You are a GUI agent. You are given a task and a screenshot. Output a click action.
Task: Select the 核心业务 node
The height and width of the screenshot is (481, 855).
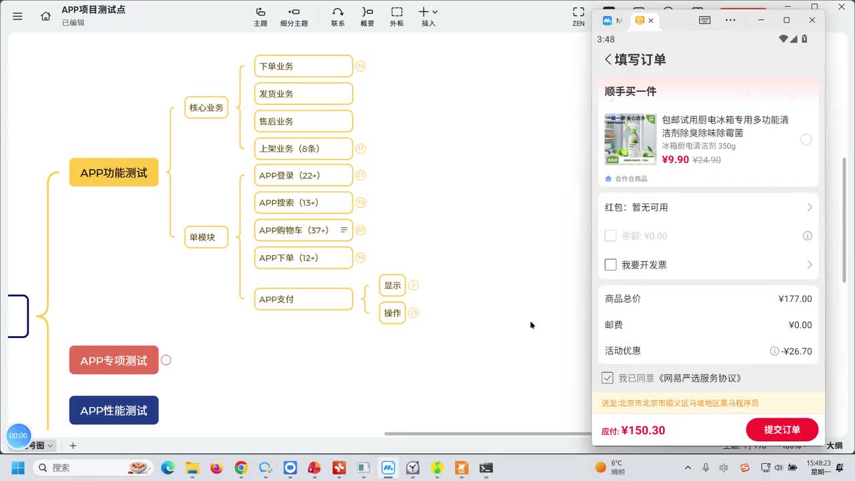206,108
